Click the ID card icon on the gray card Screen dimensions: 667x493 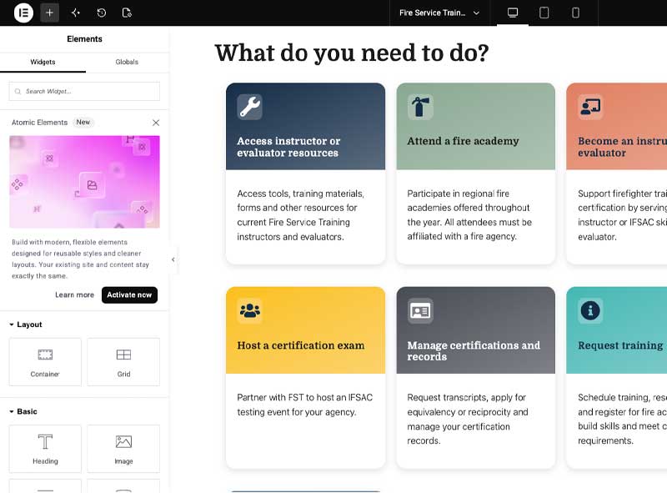click(420, 311)
